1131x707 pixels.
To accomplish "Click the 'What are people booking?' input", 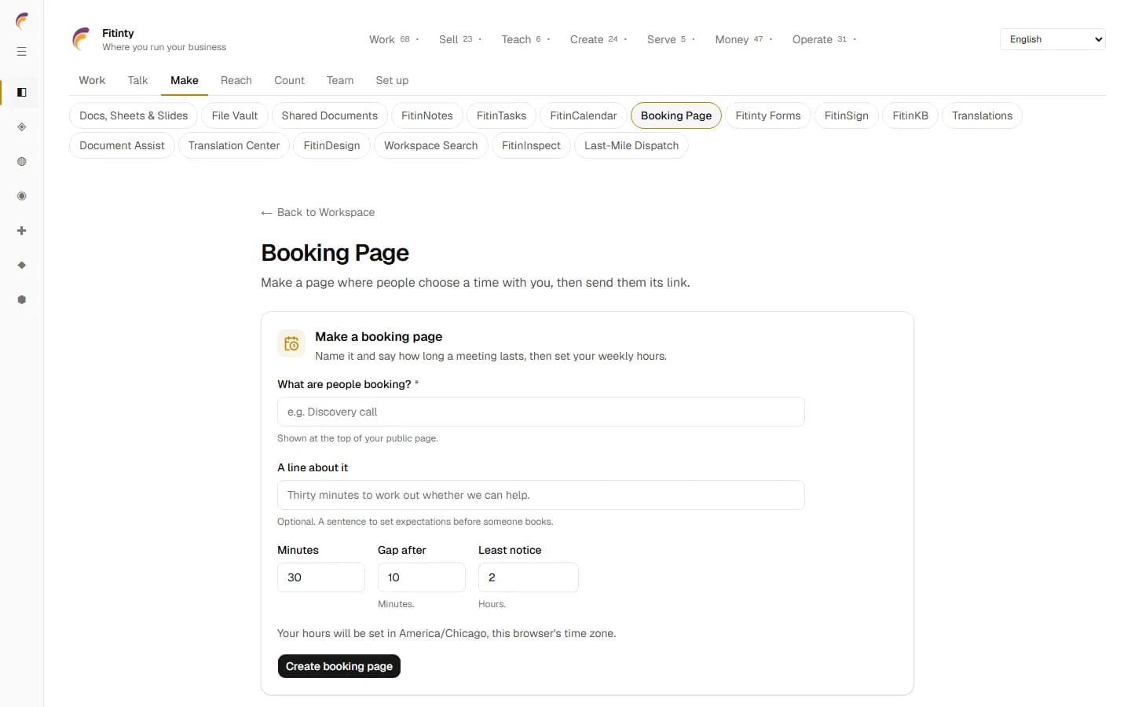I will coord(541,412).
